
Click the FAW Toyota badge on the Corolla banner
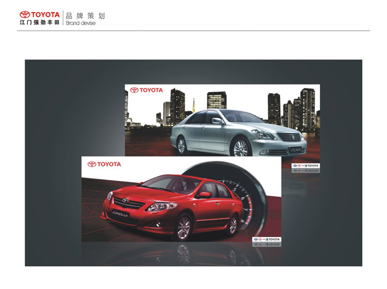point(266,239)
